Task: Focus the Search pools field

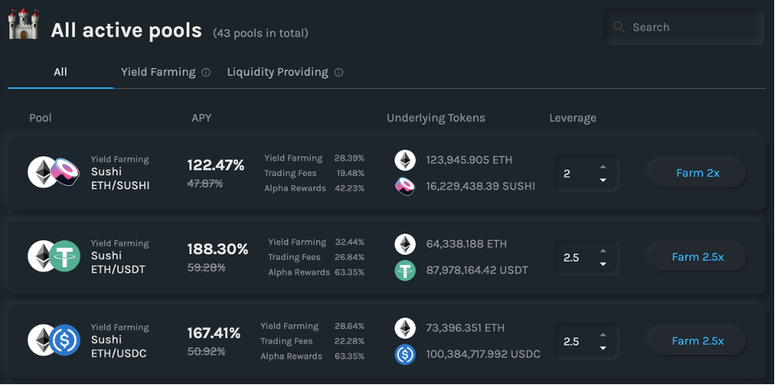Action: click(684, 27)
